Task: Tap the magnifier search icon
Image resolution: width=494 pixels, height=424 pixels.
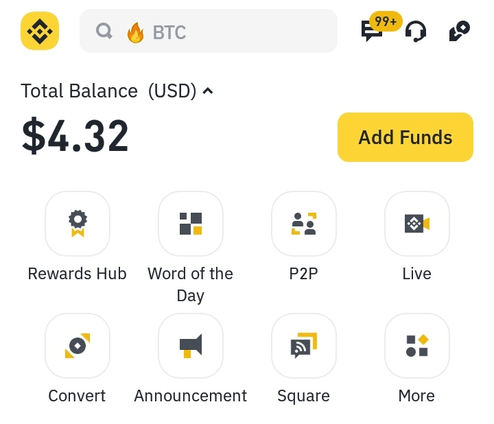Action: pyautogui.click(x=104, y=32)
